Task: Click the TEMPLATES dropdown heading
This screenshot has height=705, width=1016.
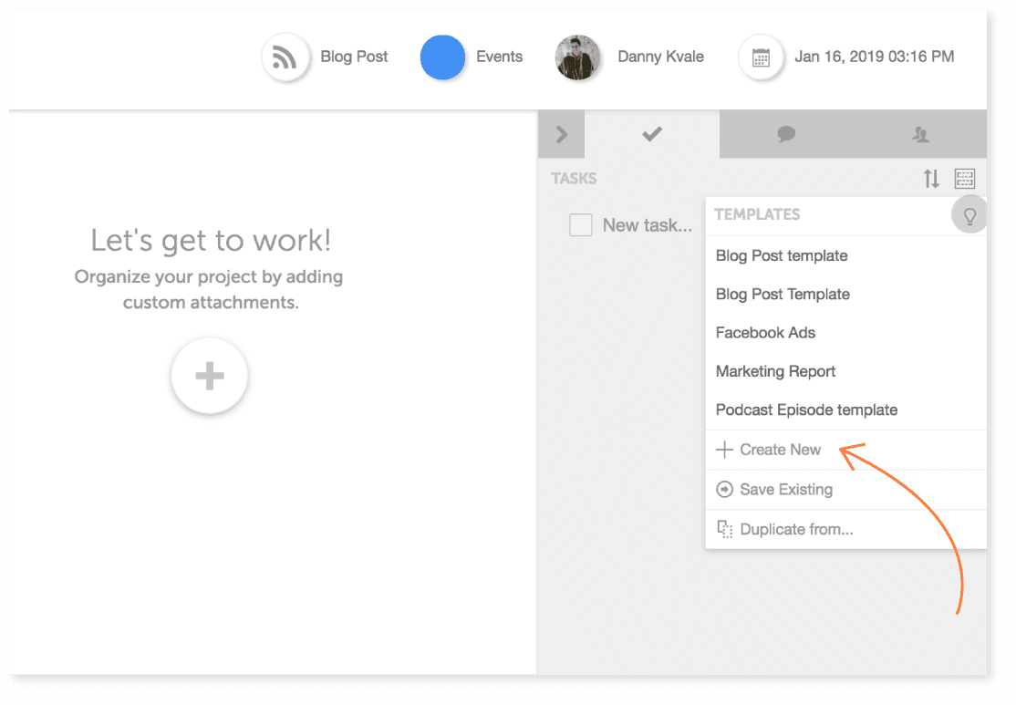Action: point(757,214)
